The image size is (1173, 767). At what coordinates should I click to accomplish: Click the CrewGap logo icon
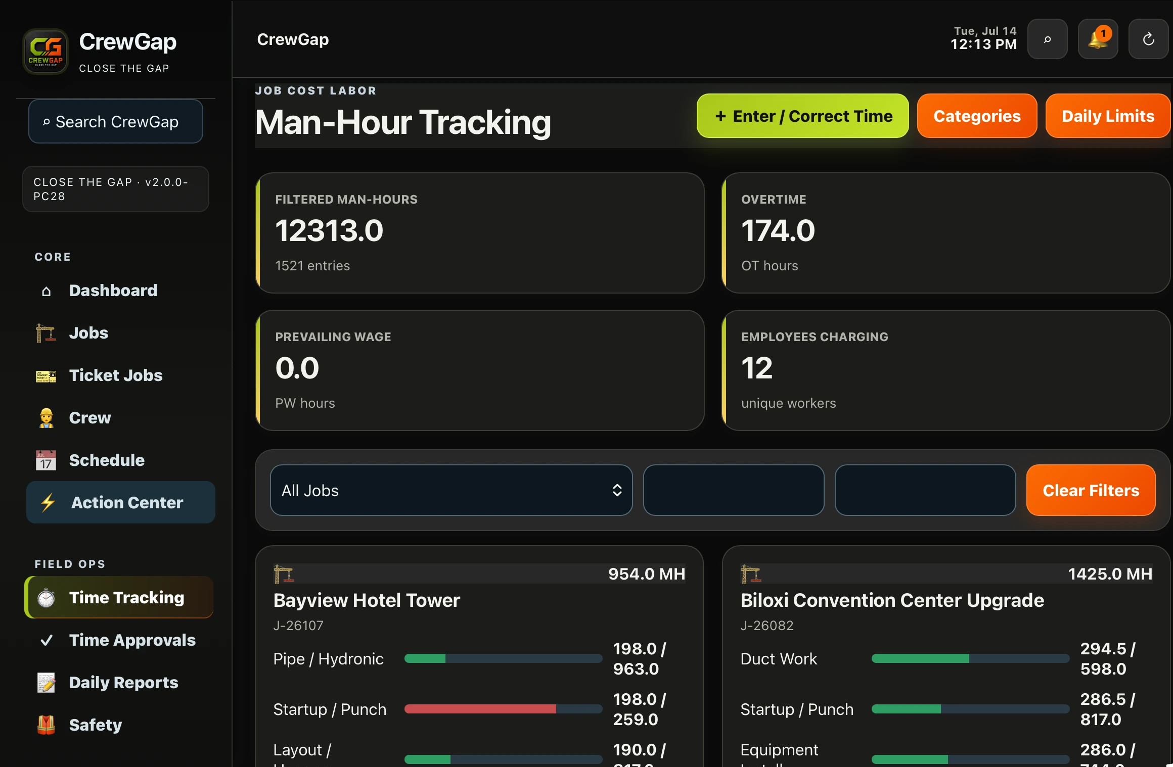click(x=46, y=52)
